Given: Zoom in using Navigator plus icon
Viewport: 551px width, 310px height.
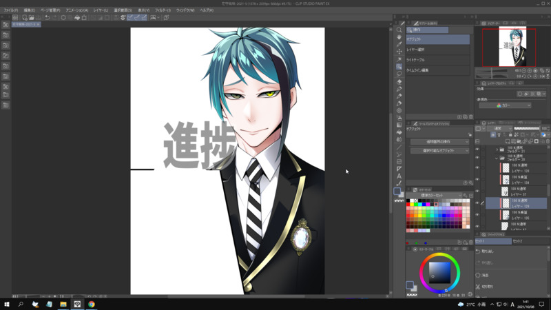Looking at the screenshot, I should [x=530, y=71].
